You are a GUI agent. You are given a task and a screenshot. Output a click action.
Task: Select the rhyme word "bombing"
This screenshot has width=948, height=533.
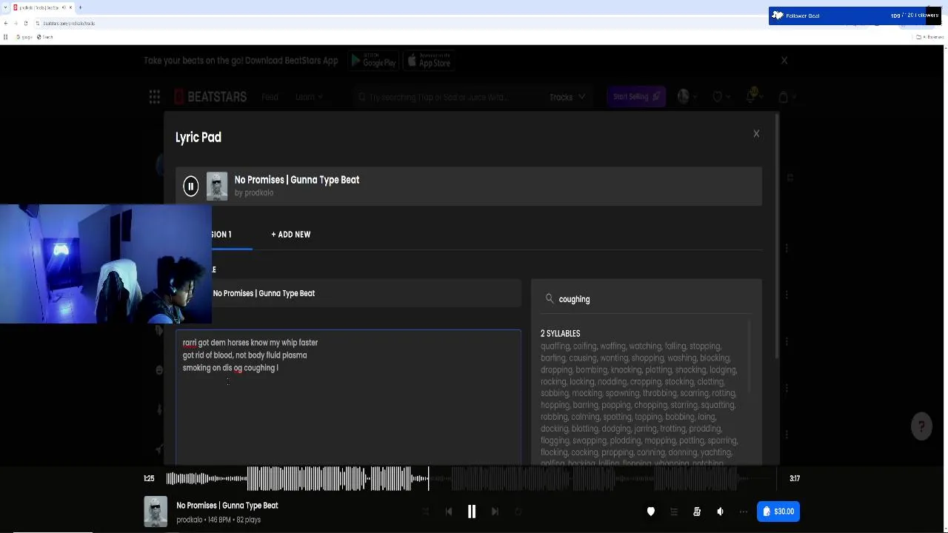[591, 370]
